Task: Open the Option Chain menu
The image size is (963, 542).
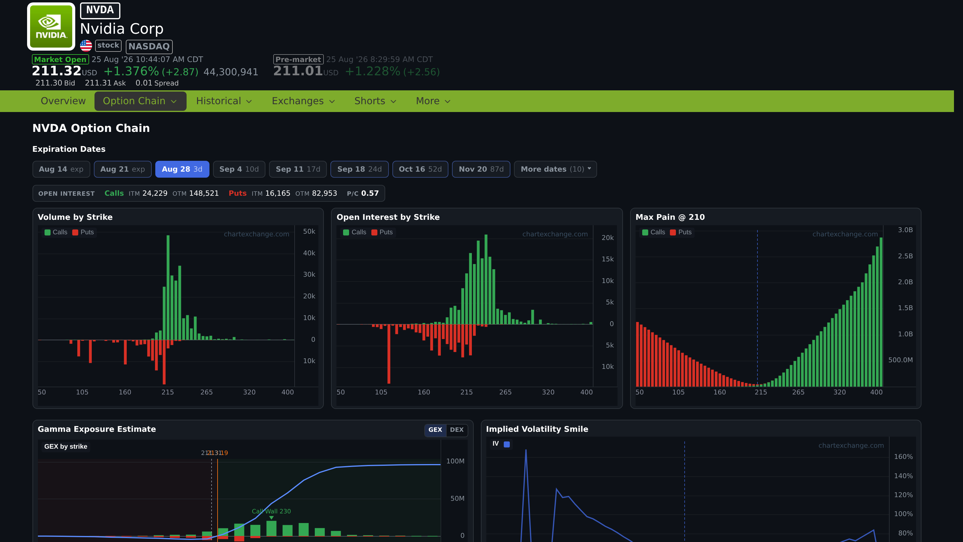Action: [x=140, y=101]
